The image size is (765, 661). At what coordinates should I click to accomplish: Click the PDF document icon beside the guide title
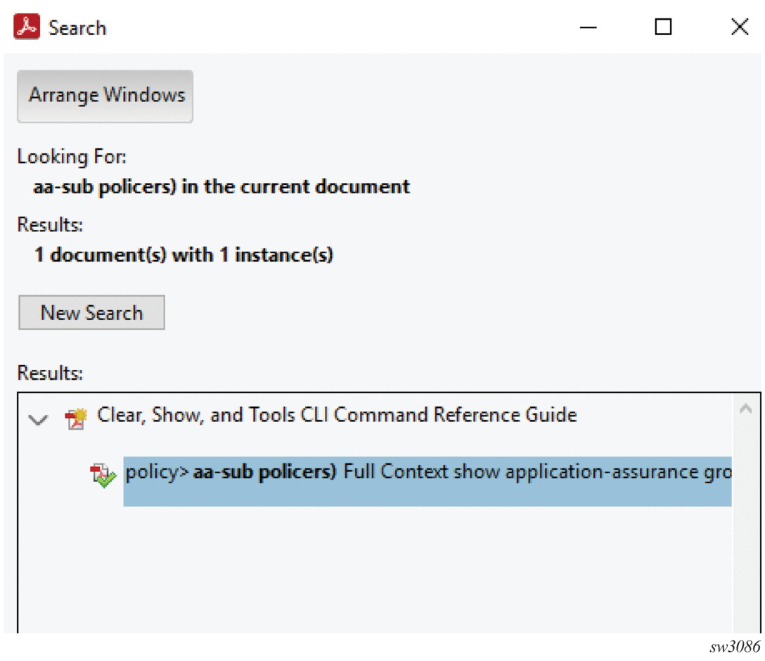(x=75, y=418)
